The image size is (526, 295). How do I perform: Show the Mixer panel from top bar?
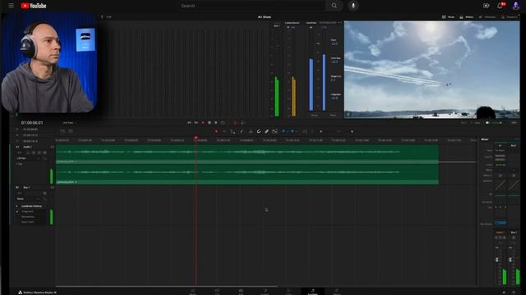tap(448, 16)
